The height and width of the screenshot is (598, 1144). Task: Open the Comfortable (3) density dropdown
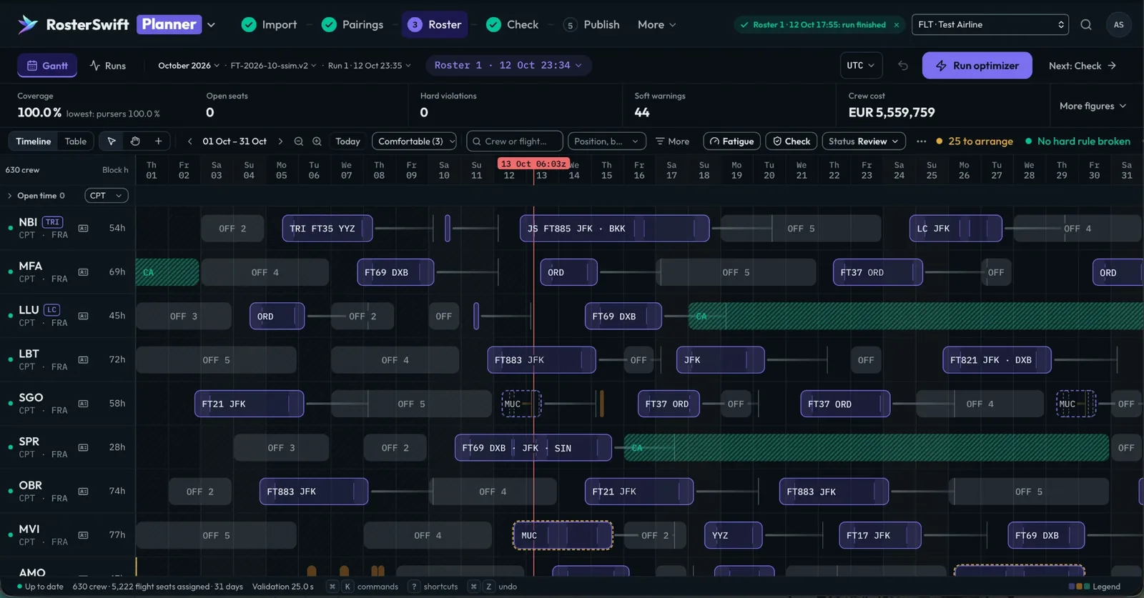point(414,141)
